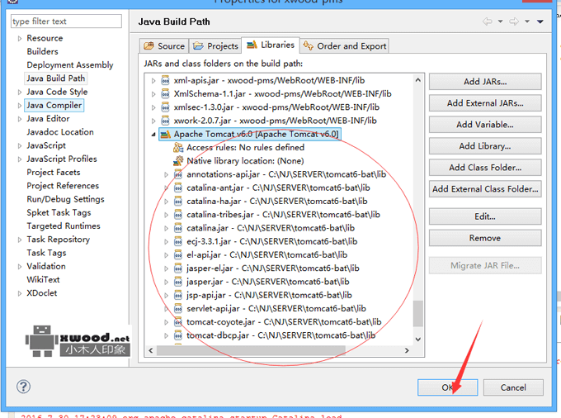The image size is (561, 418).
Task: Open the back history dropdown arrow
Action: pyautogui.click(x=500, y=21)
